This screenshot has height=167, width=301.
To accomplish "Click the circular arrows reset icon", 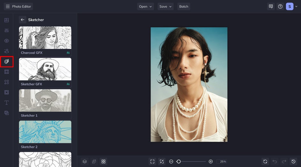I will [x=265, y=162].
